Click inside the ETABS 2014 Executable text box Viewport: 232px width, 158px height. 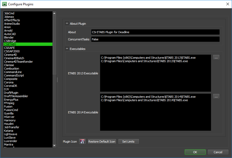(x=156, y=112)
